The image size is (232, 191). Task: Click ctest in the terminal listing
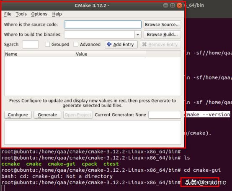111,164
